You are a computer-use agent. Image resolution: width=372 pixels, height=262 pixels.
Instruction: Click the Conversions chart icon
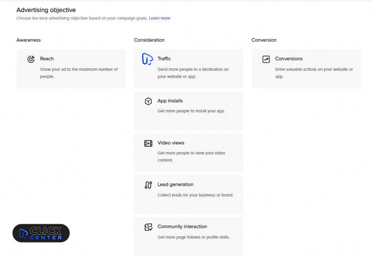[266, 59]
